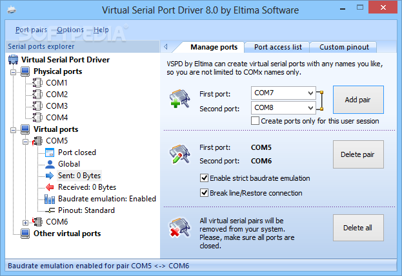Minimize the application window
Screen dimensions: 402x276
(343, 8)
